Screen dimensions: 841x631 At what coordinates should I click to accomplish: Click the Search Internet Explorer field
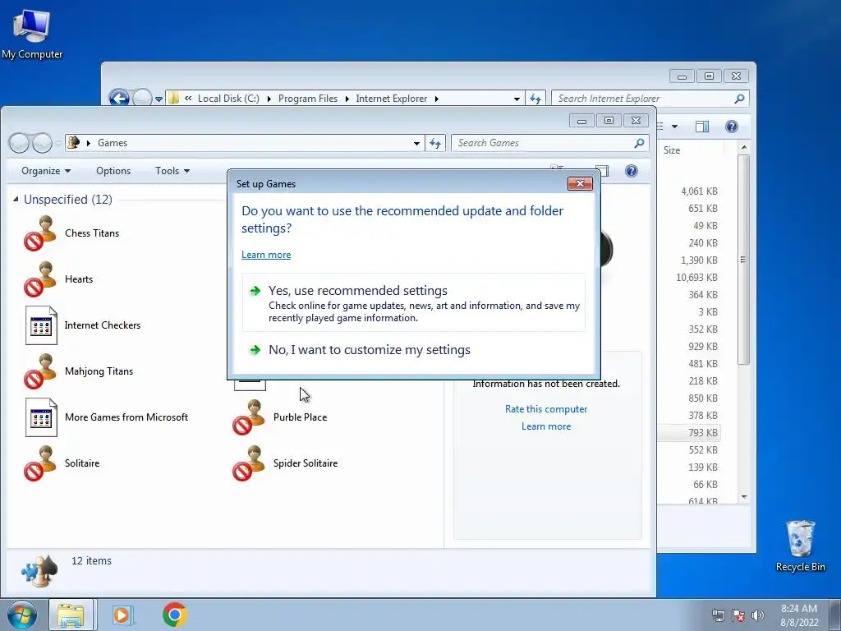[644, 99]
